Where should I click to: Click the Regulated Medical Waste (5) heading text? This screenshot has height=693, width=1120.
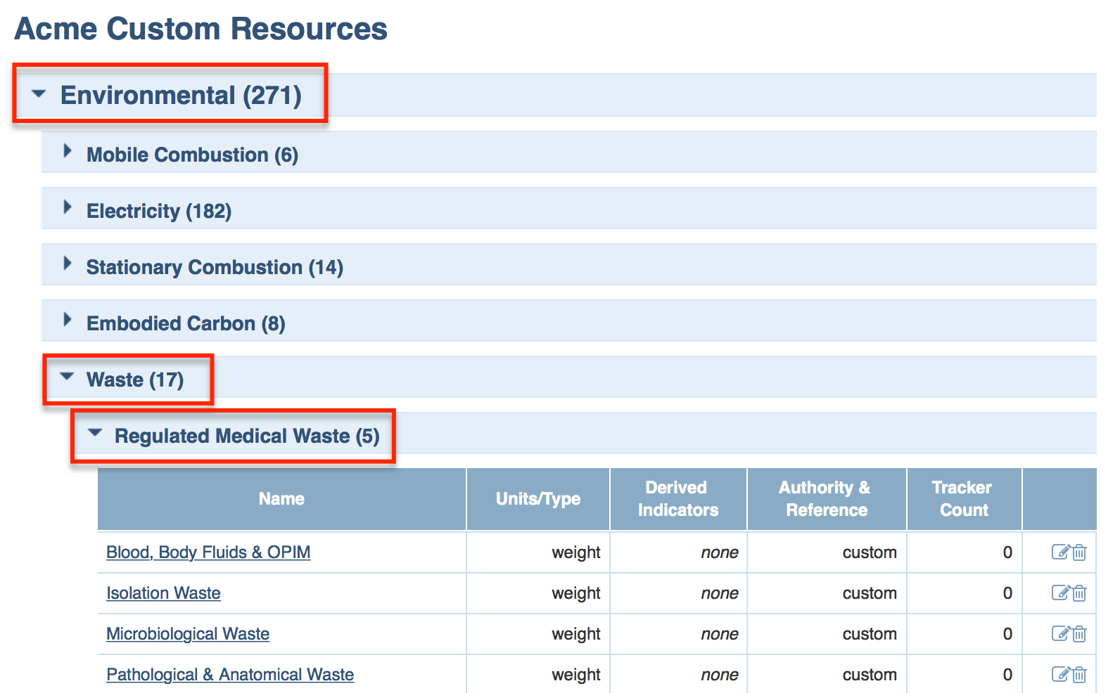[x=247, y=436]
